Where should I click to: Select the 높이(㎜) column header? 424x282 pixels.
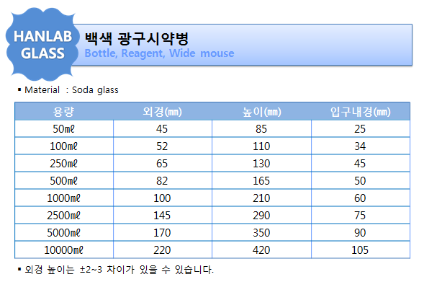click(x=261, y=112)
